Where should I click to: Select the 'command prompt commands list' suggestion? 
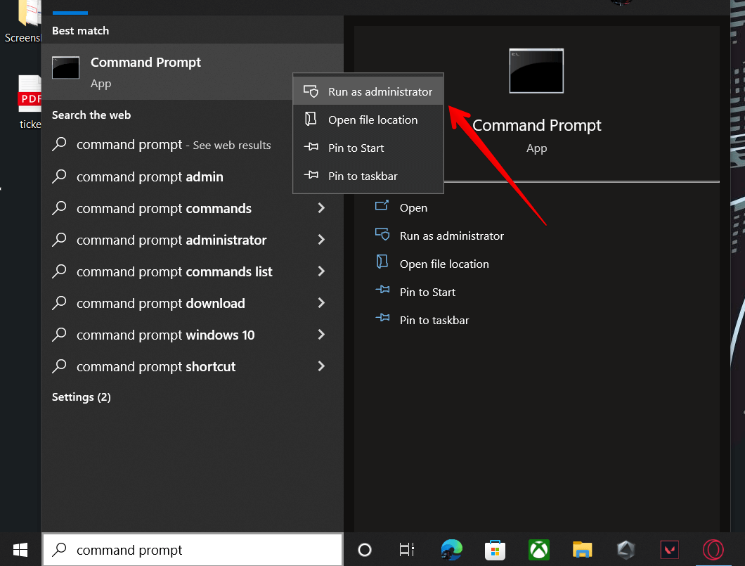[174, 272]
